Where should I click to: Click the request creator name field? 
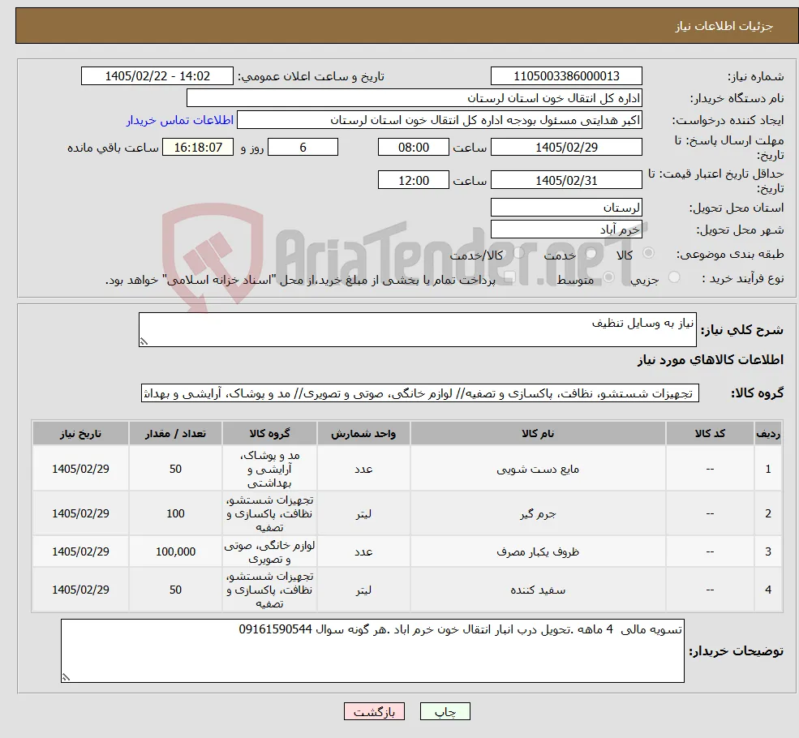(x=439, y=120)
